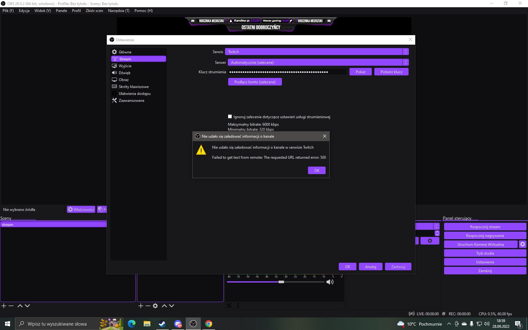This screenshot has width=528, height=330.
Task: Remove source with minus icon
Action: click(148, 306)
